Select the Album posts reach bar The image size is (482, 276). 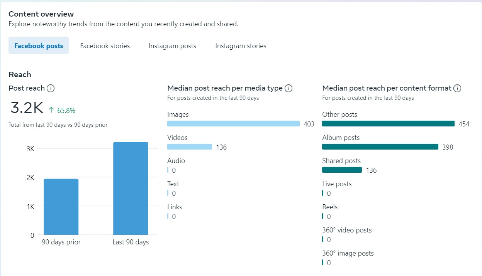tap(380, 147)
